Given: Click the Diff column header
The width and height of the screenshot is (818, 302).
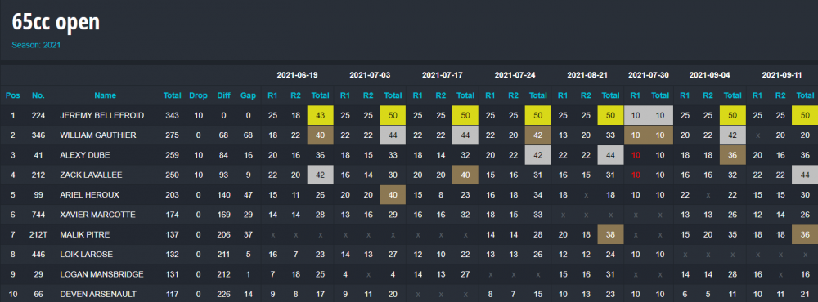Looking at the screenshot, I should 223,95.
